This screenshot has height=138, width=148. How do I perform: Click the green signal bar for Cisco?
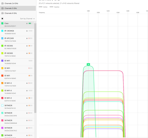30,23
